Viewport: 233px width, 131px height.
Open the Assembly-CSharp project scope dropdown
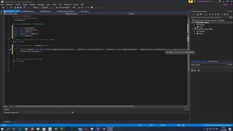click(x=34, y=14)
